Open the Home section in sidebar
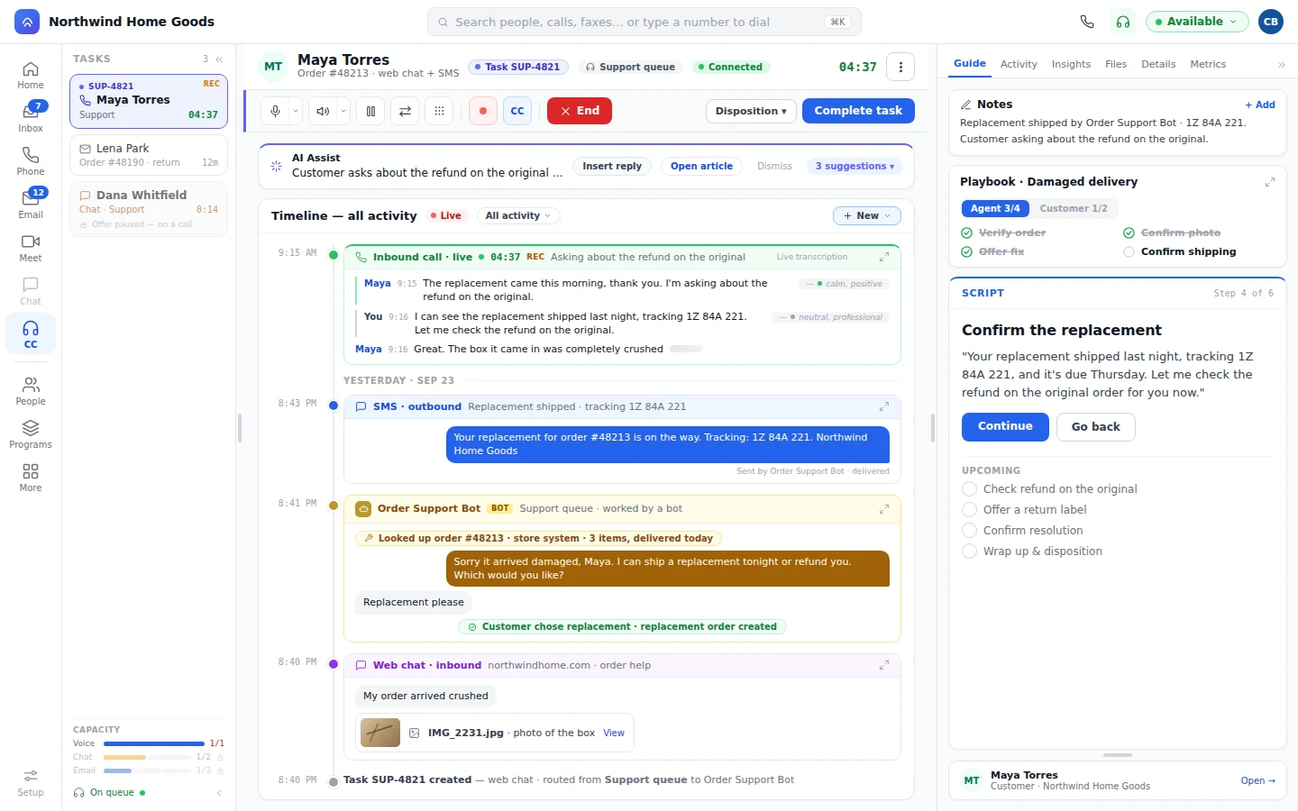 click(31, 76)
